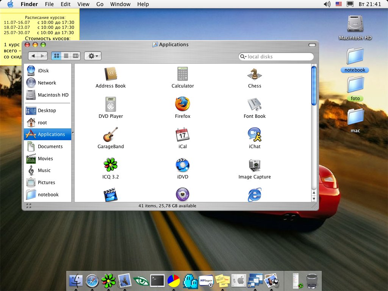Switch to icon view

(x=56, y=56)
